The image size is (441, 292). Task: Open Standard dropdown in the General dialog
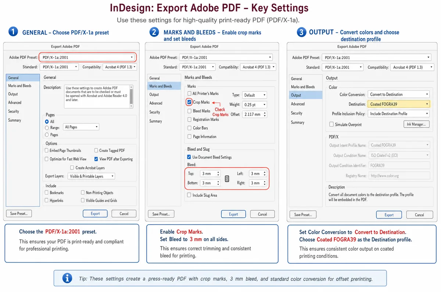[x=59, y=67]
